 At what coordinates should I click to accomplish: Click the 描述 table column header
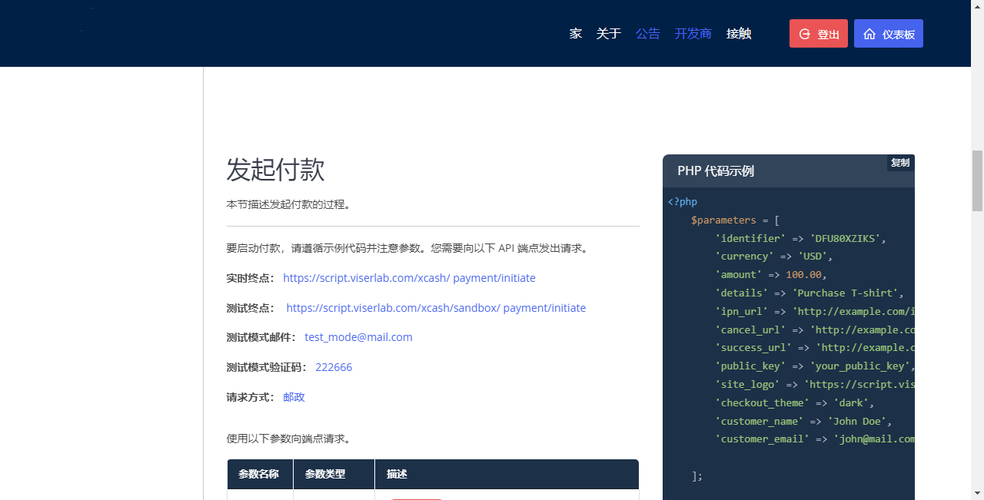397,475
